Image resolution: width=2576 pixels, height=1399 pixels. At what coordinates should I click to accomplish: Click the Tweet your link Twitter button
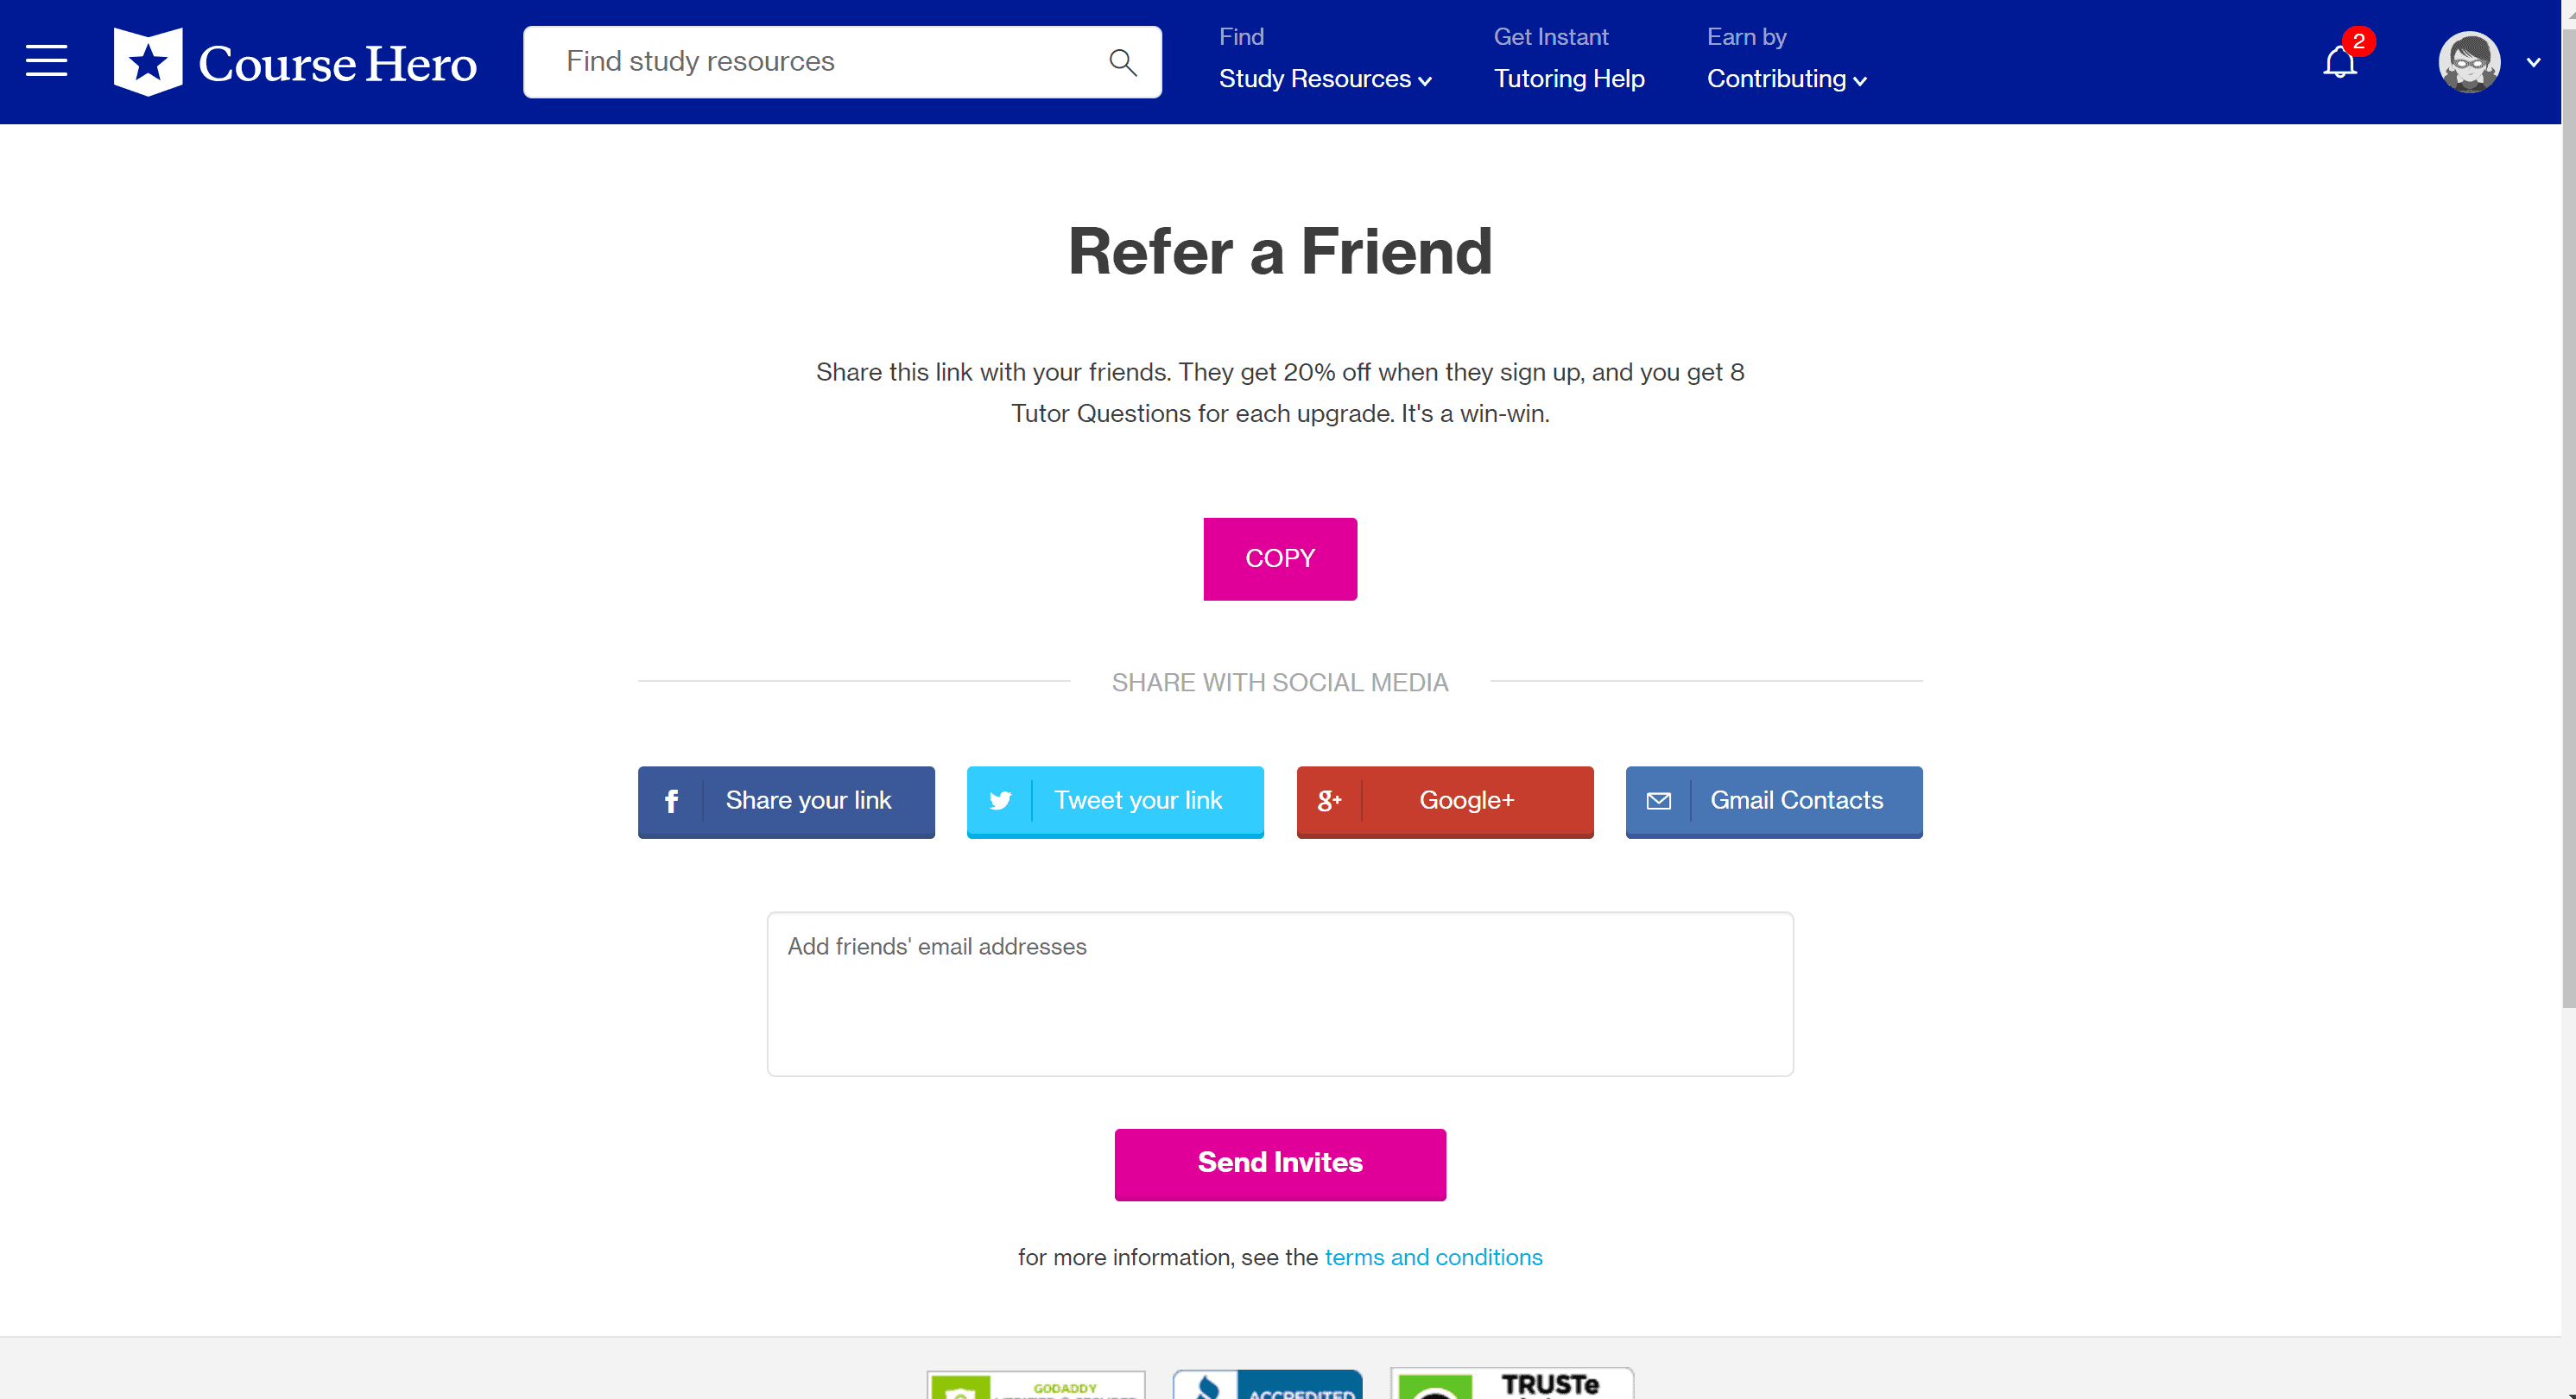pos(1115,799)
